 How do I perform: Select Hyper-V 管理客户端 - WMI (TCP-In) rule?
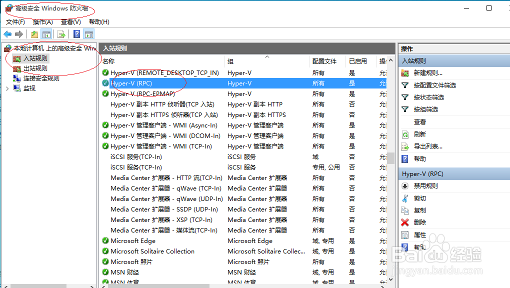point(161,146)
